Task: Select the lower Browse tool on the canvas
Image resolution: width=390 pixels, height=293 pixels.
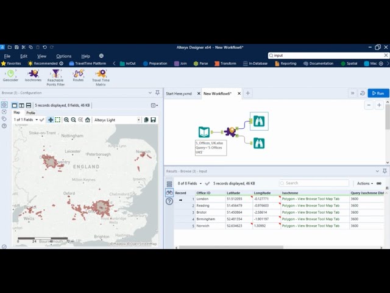Action: [259, 143]
